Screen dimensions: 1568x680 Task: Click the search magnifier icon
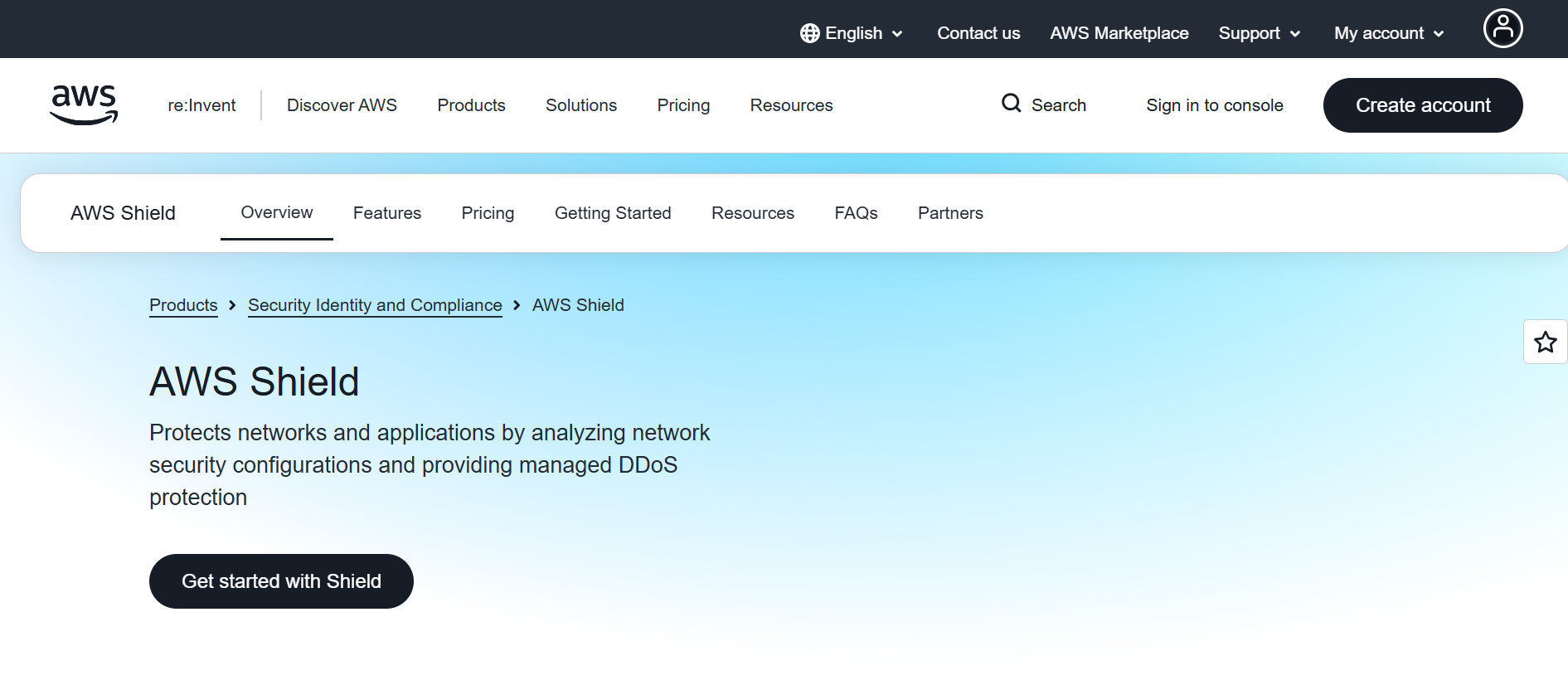pos(1011,104)
